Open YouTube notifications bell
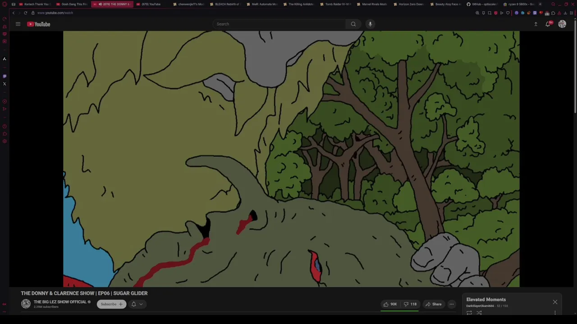This screenshot has width=577, height=324. pos(548,24)
